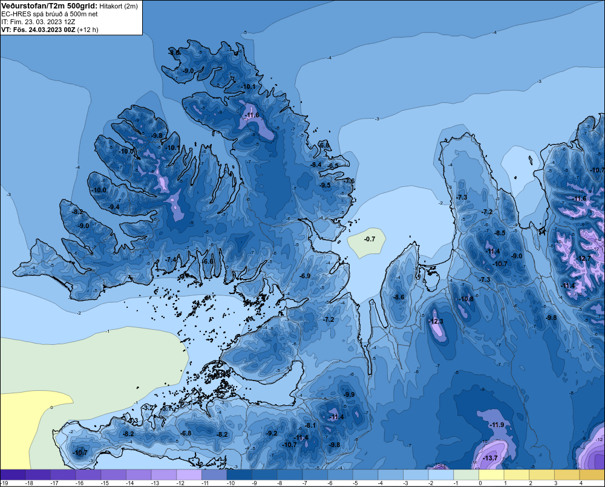The width and height of the screenshot is (605, 487).
Task: Click the -7.4 temperature label
Action: [x=171, y=260]
